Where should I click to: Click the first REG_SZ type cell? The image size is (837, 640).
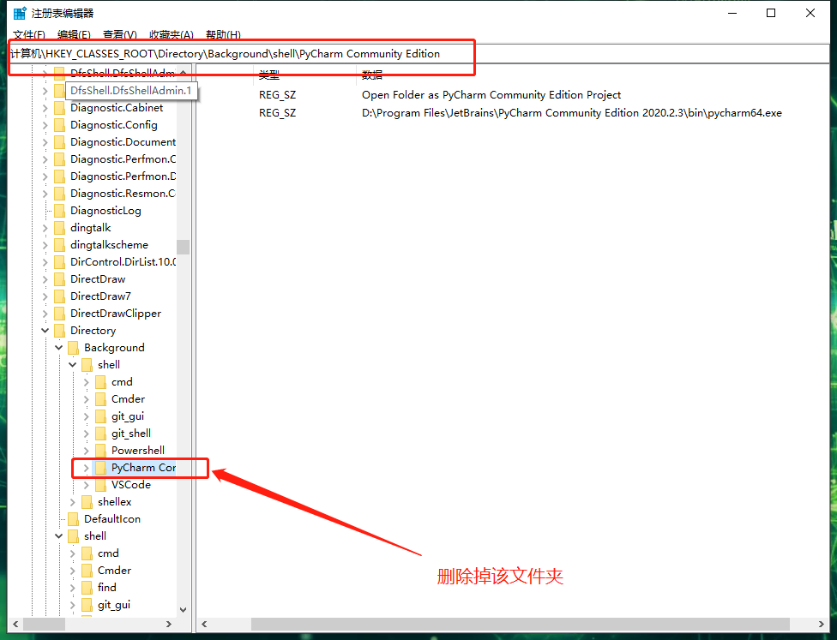(x=278, y=95)
